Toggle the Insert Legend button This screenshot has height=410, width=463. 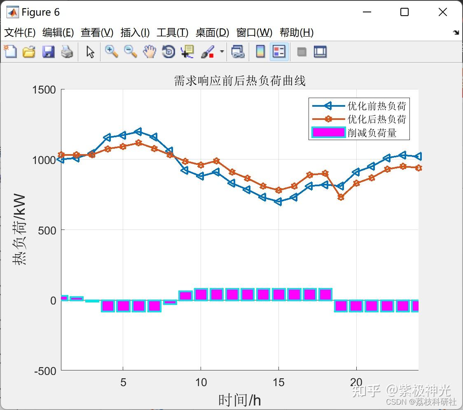pyautogui.click(x=279, y=52)
